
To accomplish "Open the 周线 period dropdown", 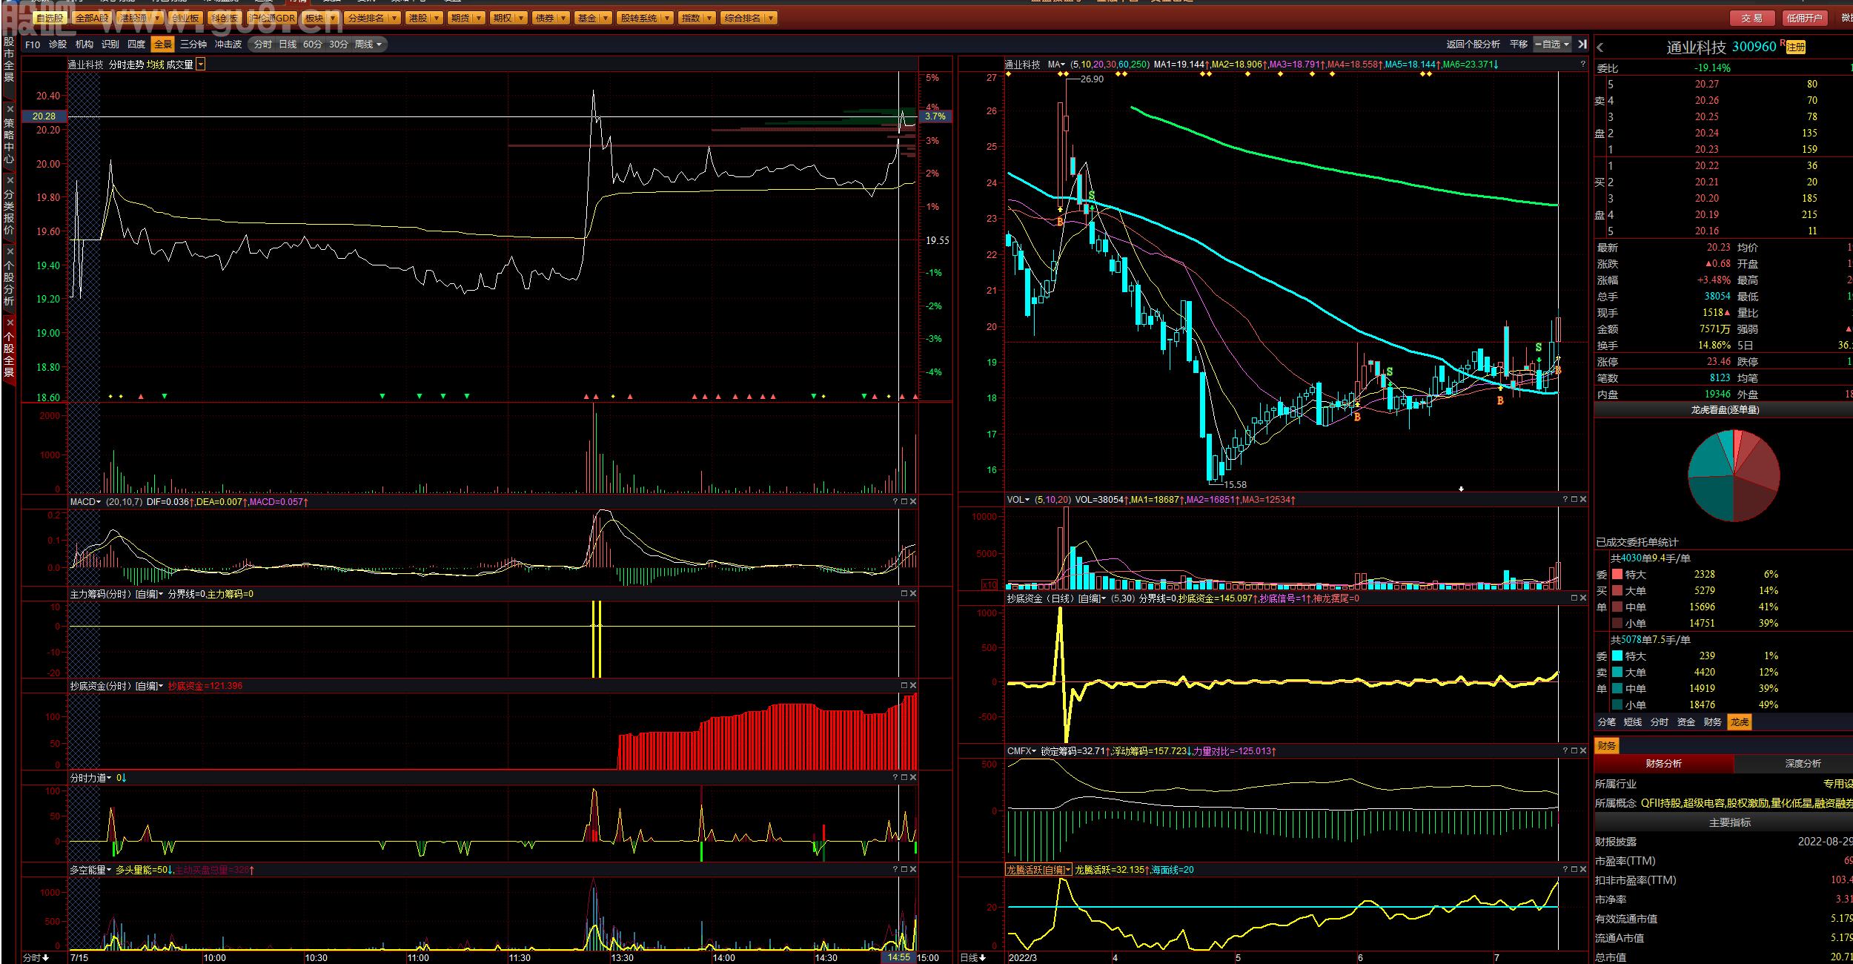I will click(368, 44).
